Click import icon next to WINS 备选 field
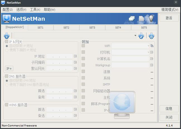This screenshot has height=129, width=181. pyautogui.click(x=75, y=115)
